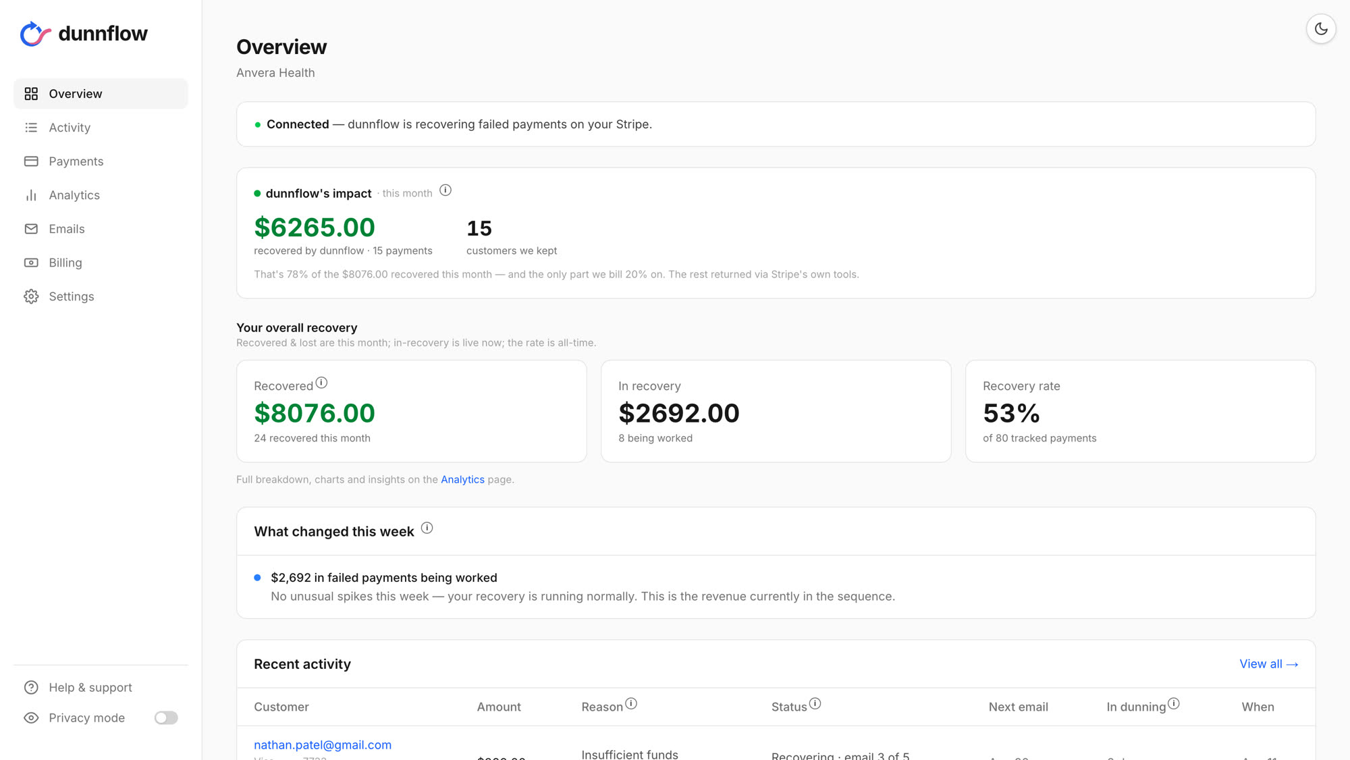Click the Emails envelope icon

click(x=31, y=229)
